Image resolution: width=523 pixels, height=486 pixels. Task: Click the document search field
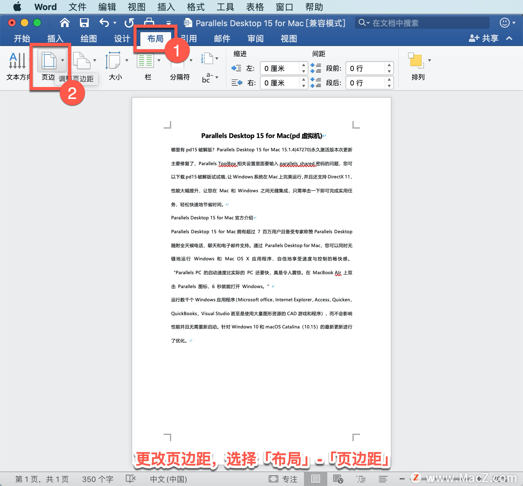(x=422, y=23)
